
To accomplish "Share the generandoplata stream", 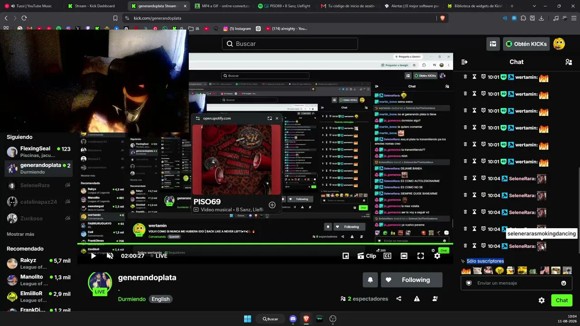I will 399,299.
